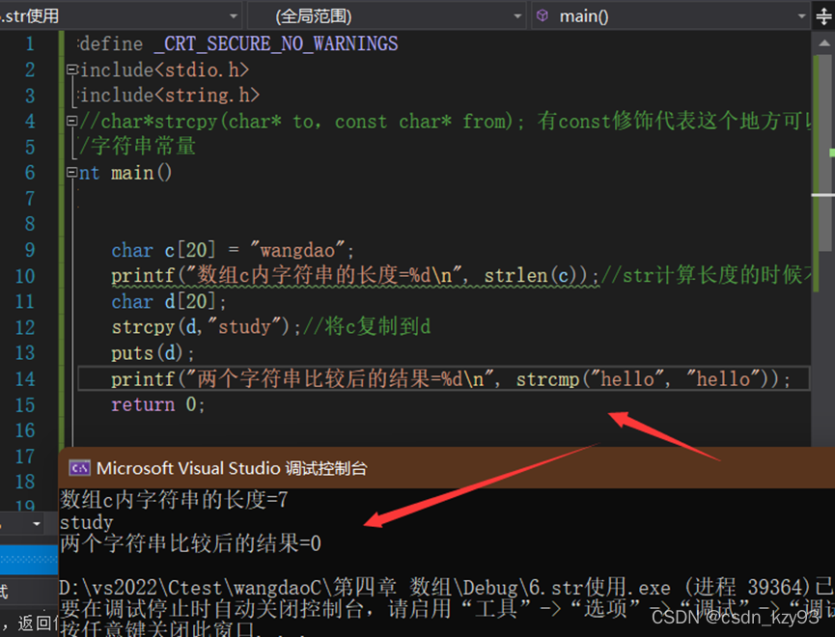Click the console hint about 工具 -> 选项
Image resolution: width=835 pixels, height=637 pixels.
click(446, 608)
